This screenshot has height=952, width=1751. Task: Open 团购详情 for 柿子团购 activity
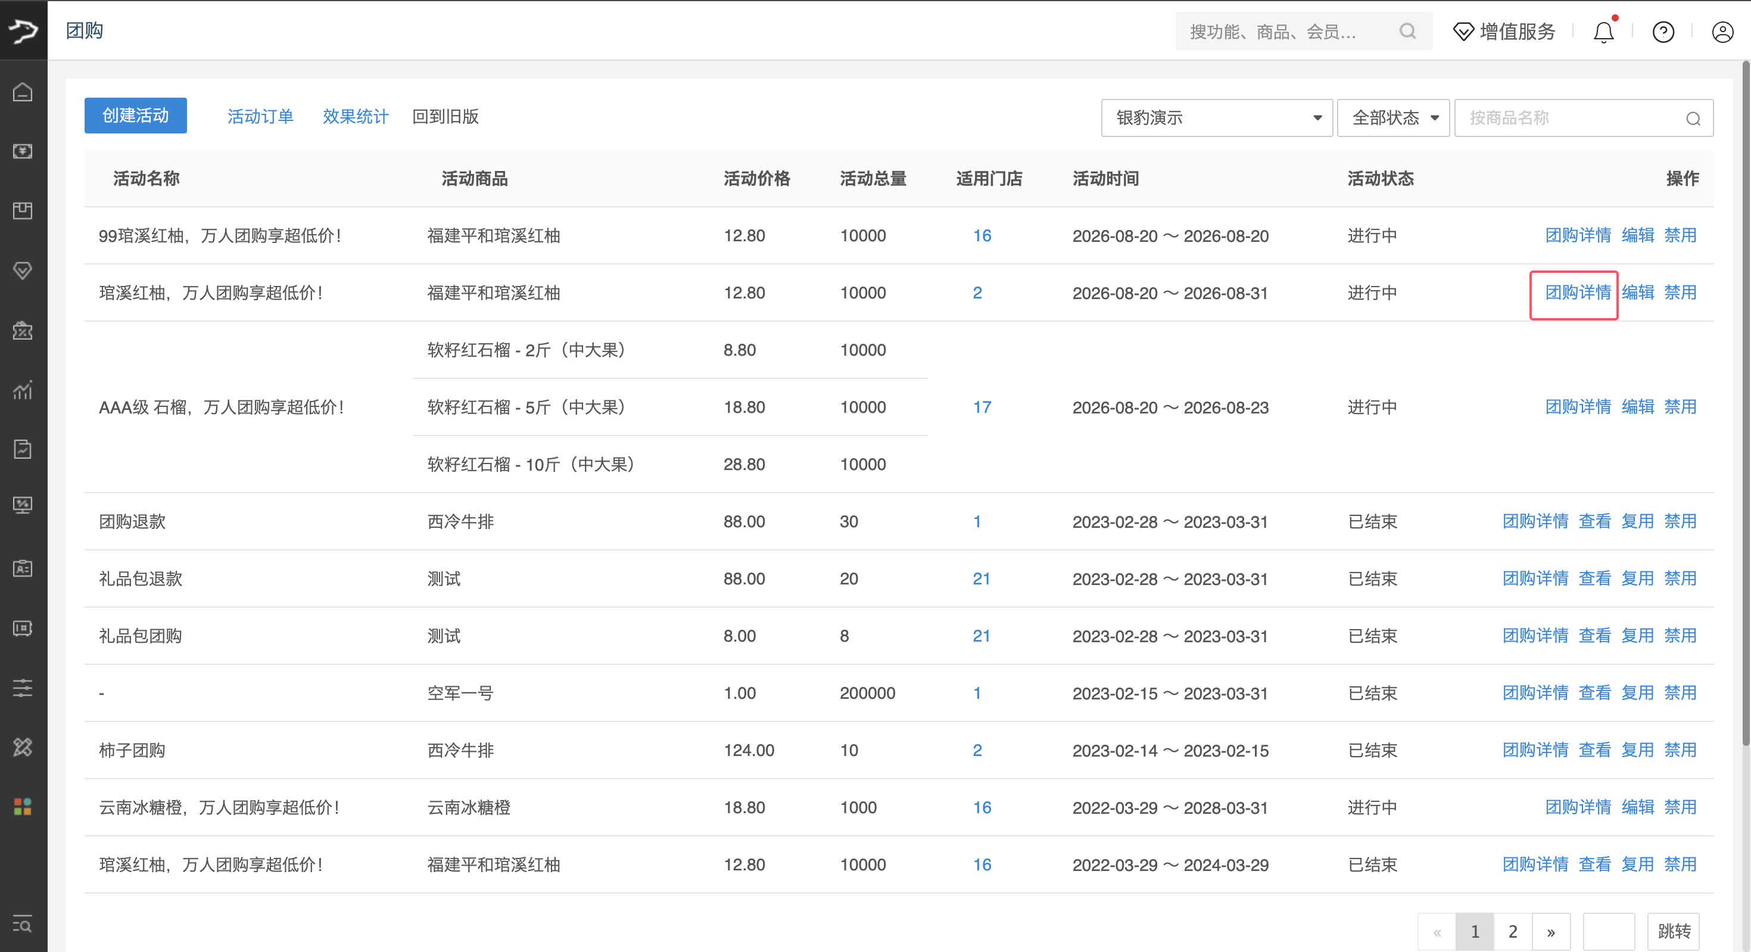pyautogui.click(x=1535, y=749)
